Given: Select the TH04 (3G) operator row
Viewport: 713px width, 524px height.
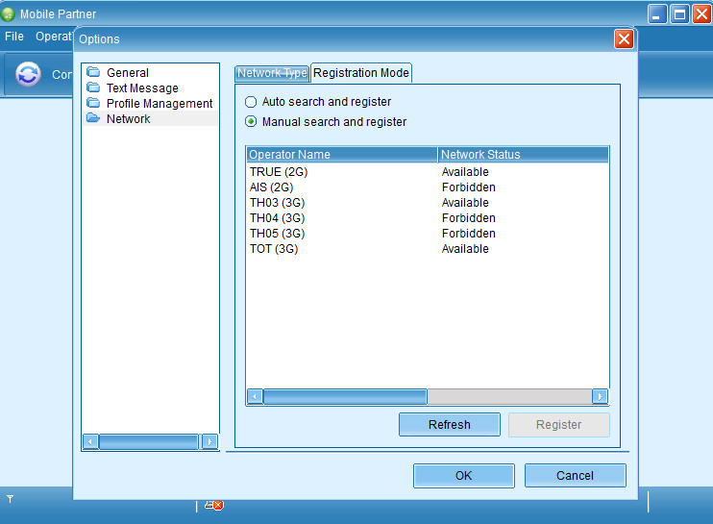Looking at the screenshot, I should tap(428, 218).
